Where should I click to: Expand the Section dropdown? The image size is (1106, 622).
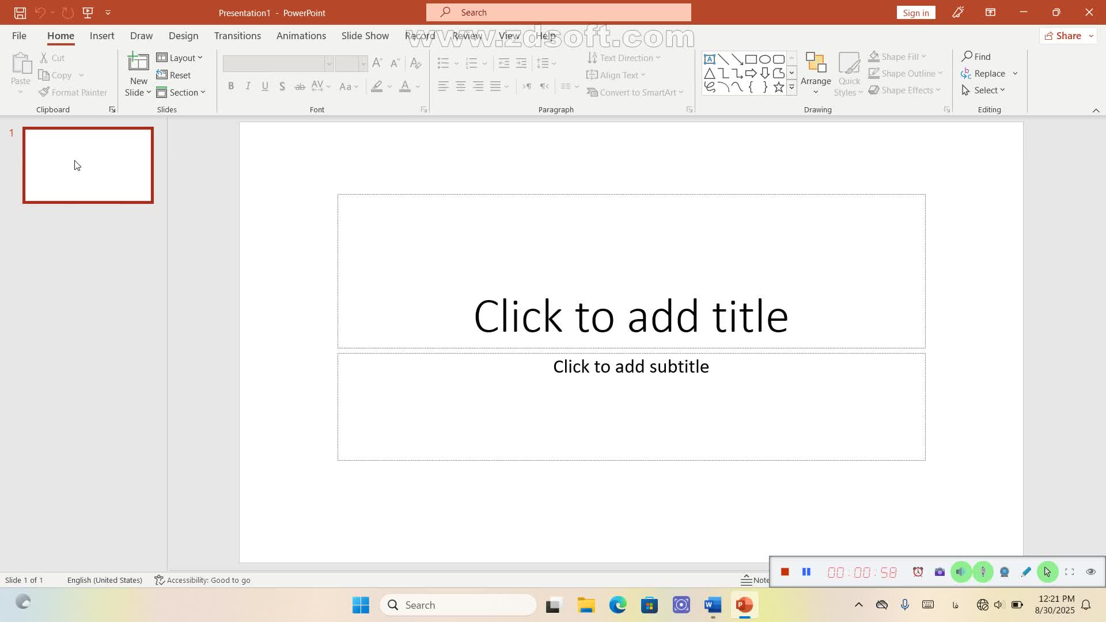pos(181,92)
